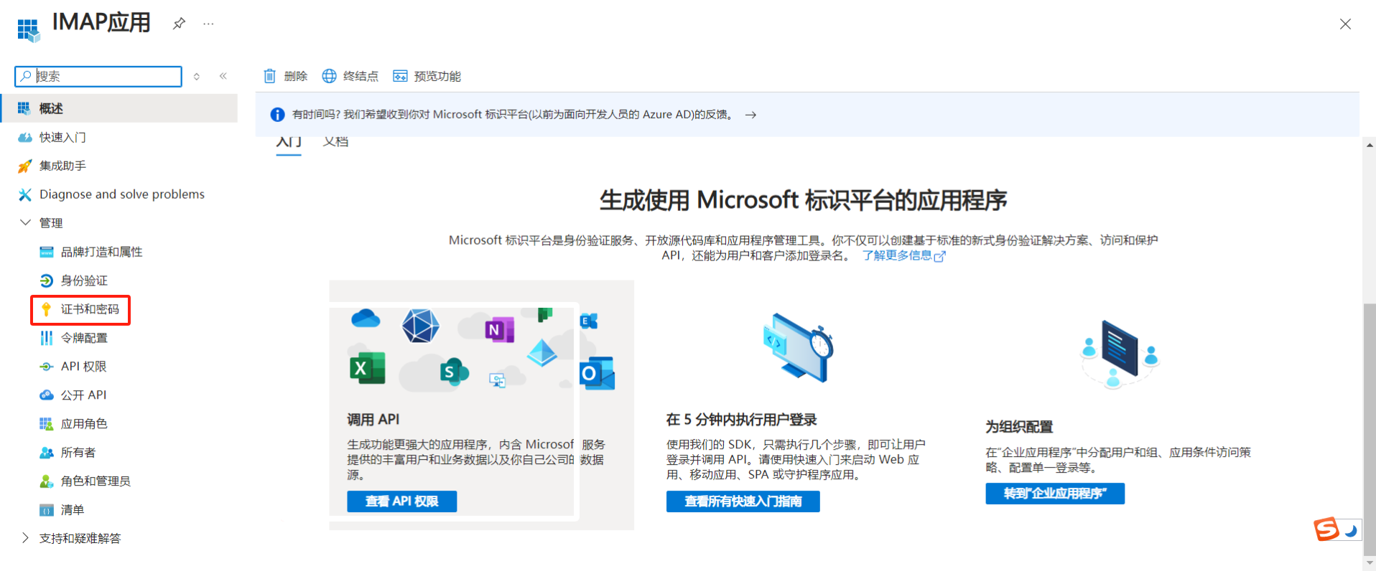Open 清单
This screenshot has height=571, width=1376.
(x=73, y=510)
